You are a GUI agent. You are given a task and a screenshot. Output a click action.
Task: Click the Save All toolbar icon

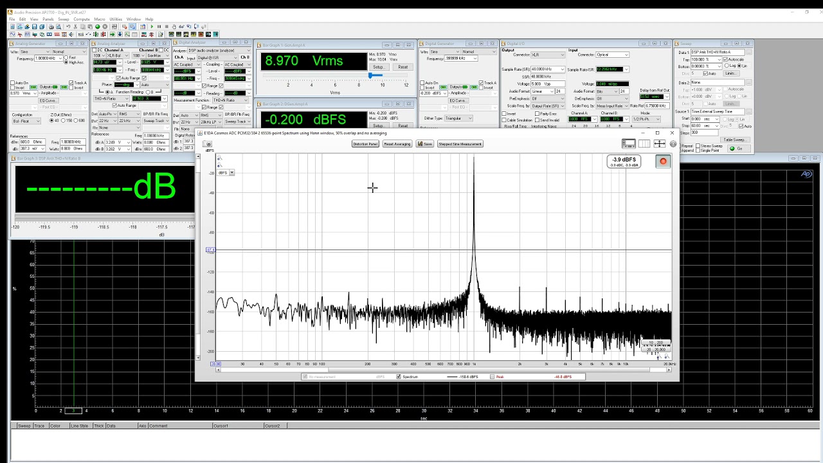coord(42,26)
